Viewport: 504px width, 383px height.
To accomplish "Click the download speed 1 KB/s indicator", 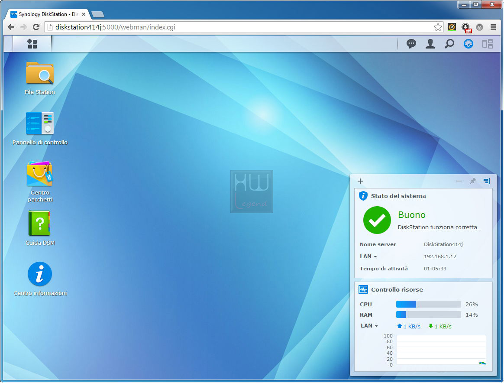I will click(440, 326).
